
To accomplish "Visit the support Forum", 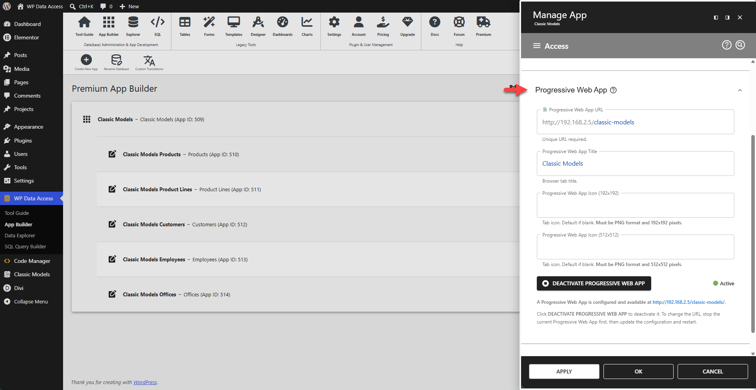I will 459,26.
